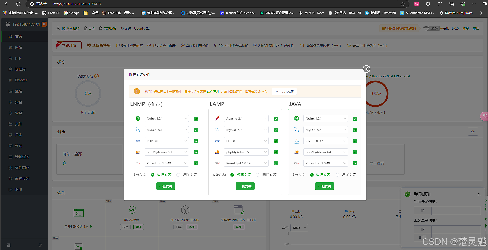Screen dimensions: 488x250
Task: Expand LNMP phpMyAdmin 5.1 dropdown
Action: 167,152
